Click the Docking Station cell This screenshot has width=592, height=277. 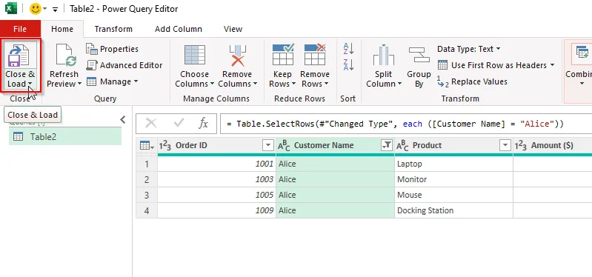[x=453, y=210]
